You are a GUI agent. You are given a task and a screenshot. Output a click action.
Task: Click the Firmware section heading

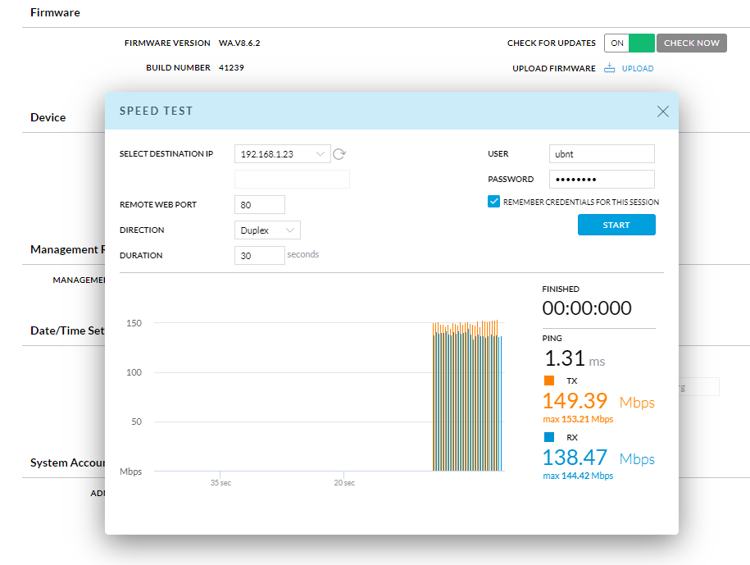tap(55, 12)
